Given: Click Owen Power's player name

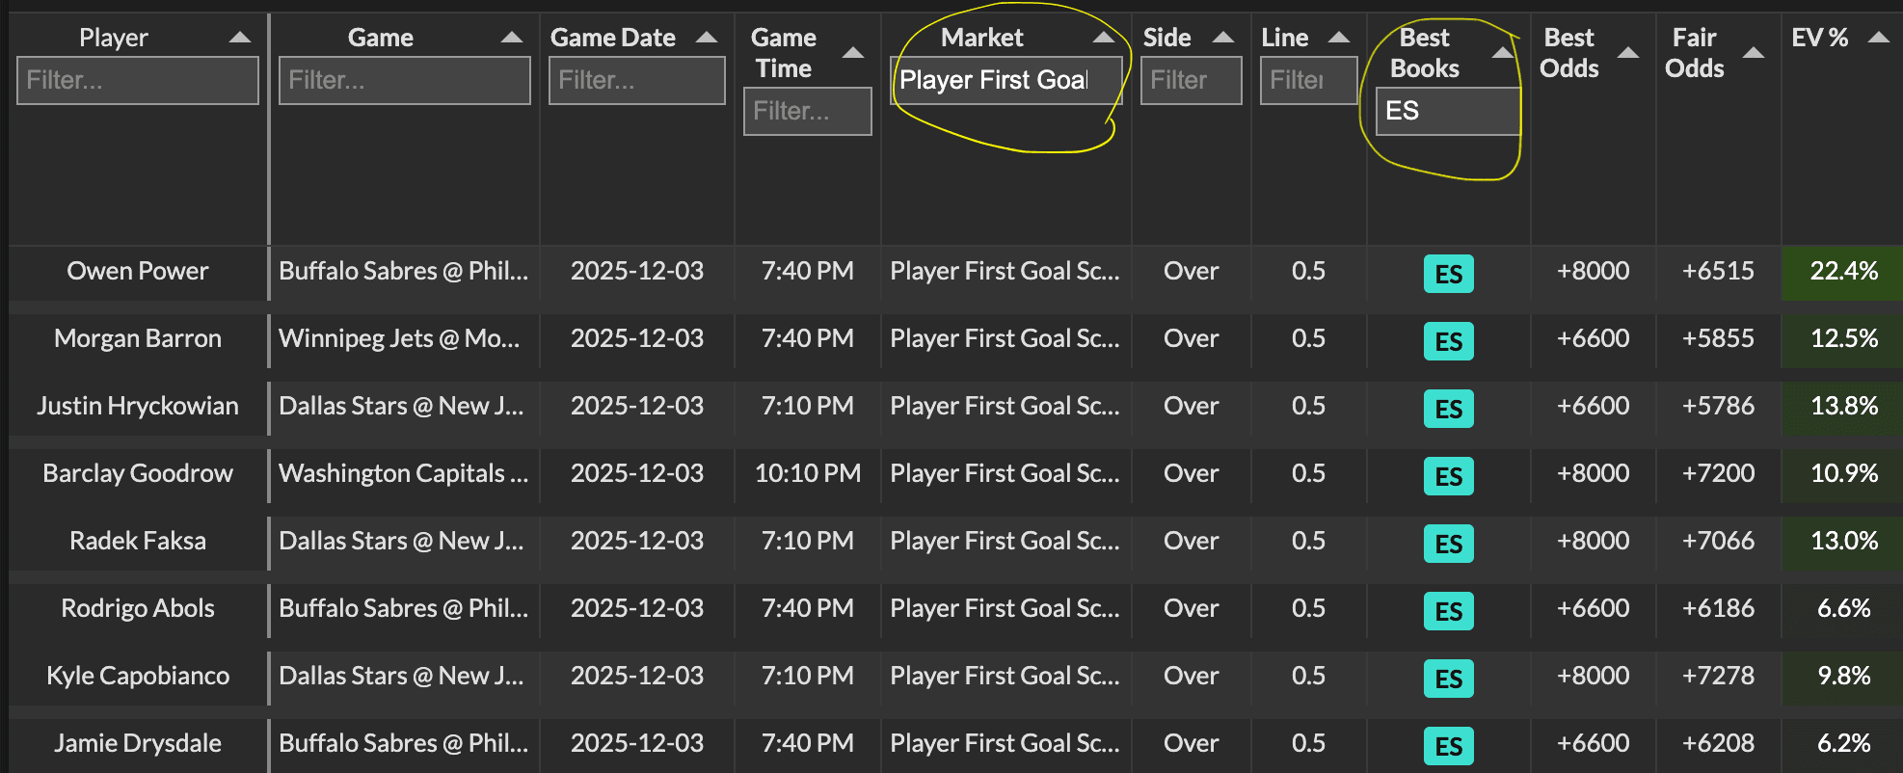Looking at the screenshot, I should [x=137, y=271].
